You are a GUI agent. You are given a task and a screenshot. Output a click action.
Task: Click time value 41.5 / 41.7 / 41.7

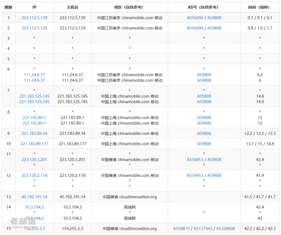tap(260, 197)
